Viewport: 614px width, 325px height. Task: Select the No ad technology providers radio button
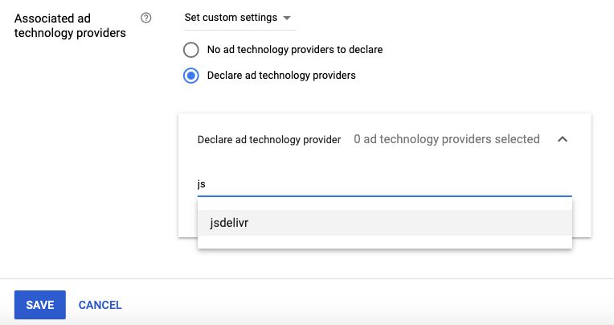pyautogui.click(x=191, y=50)
